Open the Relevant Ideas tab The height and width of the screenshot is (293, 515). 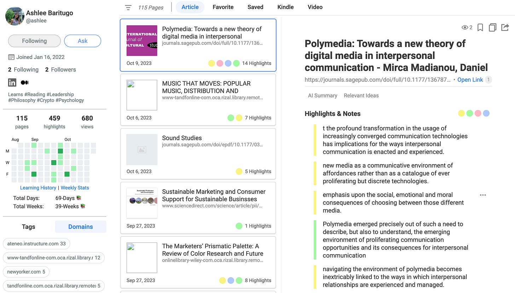pos(361,96)
